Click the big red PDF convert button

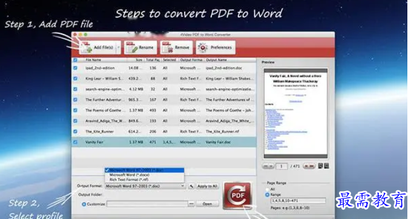(x=237, y=195)
